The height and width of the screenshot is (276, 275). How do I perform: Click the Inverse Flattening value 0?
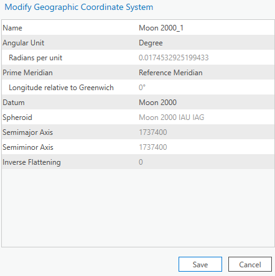141,162
